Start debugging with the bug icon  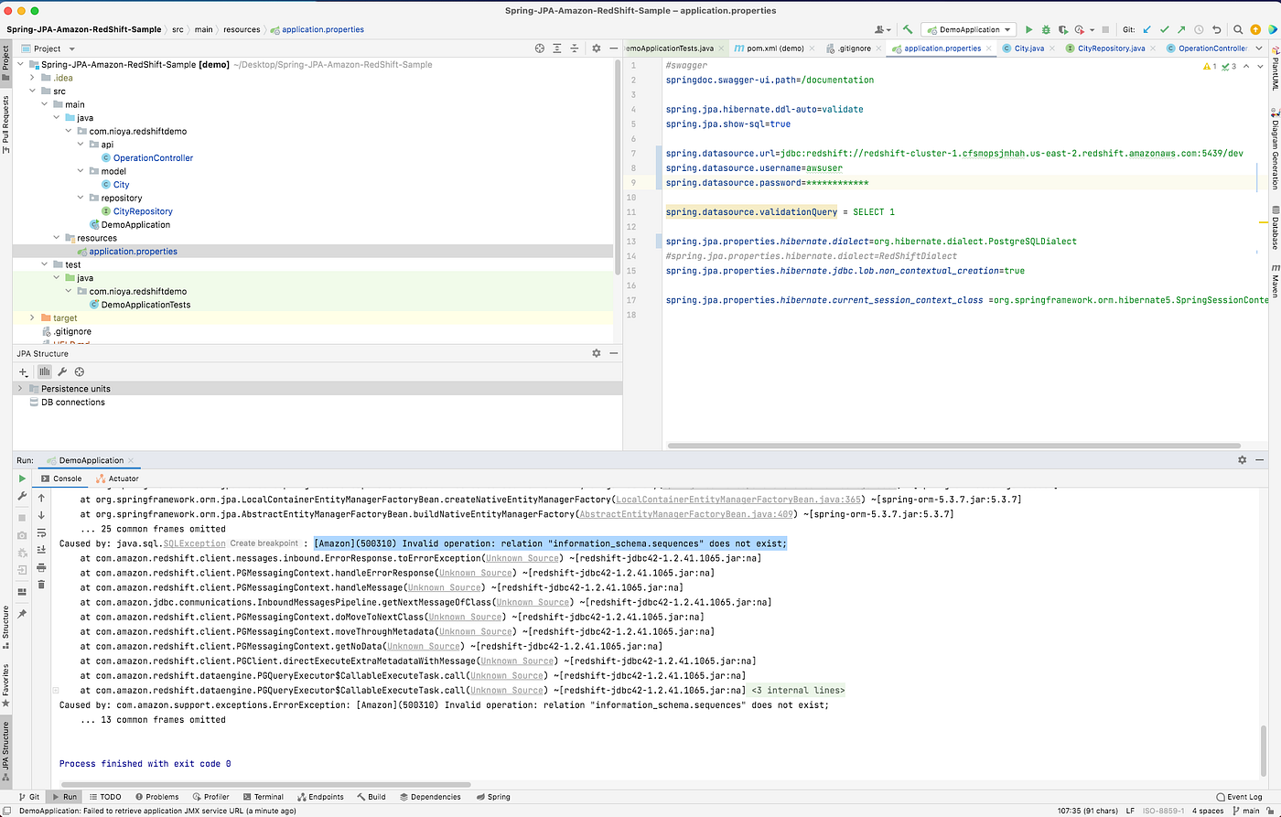tap(1046, 29)
